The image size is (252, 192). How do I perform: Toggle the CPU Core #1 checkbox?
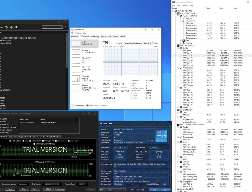point(30,141)
